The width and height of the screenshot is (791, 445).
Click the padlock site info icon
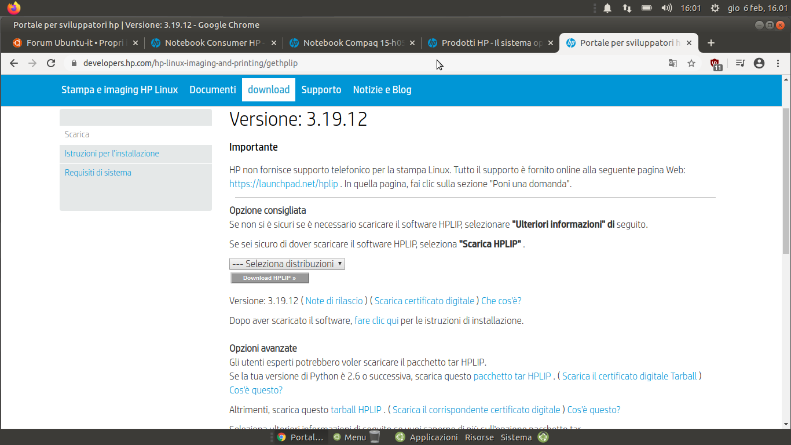point(74,63)
